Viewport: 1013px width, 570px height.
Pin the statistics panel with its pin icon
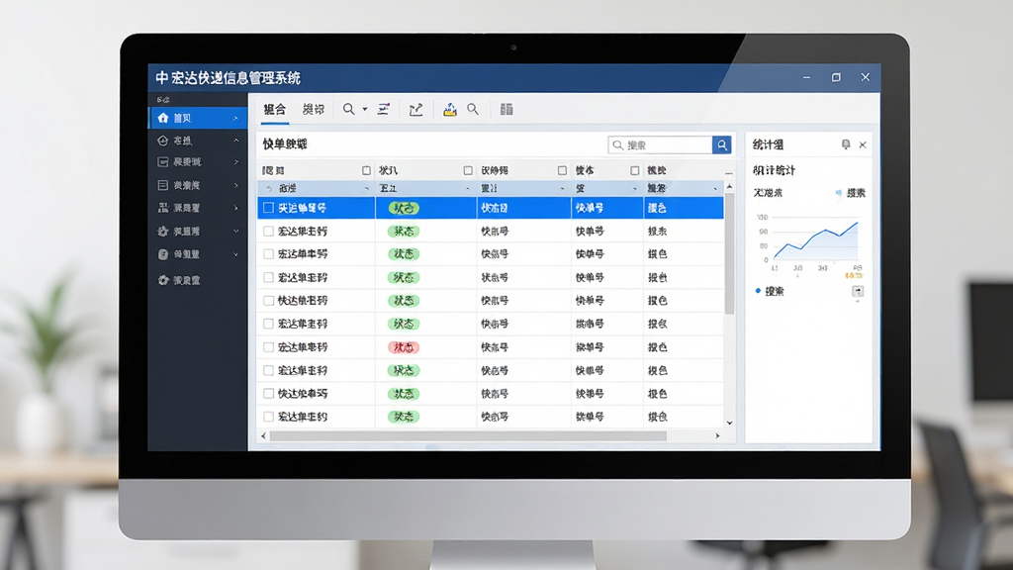846,144
